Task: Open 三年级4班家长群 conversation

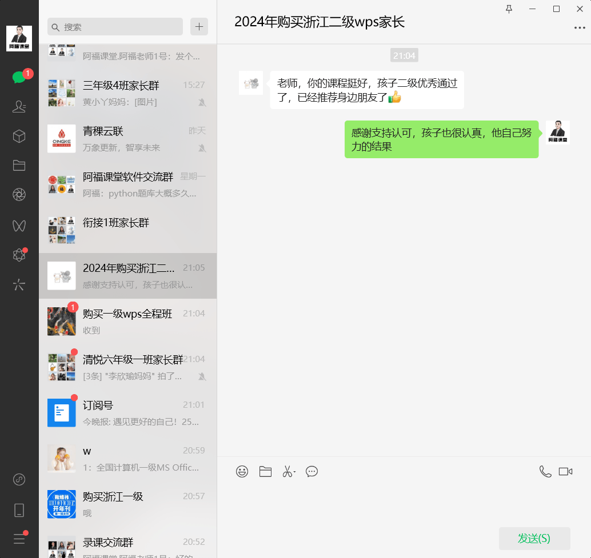Action: (x=128, y=93)
